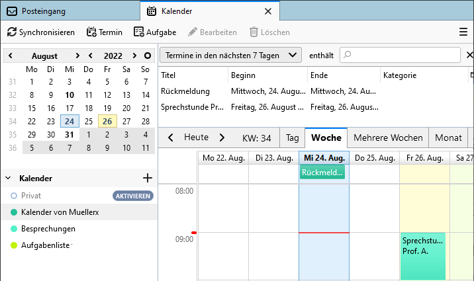474x281 pixels.
Task: Click the Heute button
Action: click(196, 138)
